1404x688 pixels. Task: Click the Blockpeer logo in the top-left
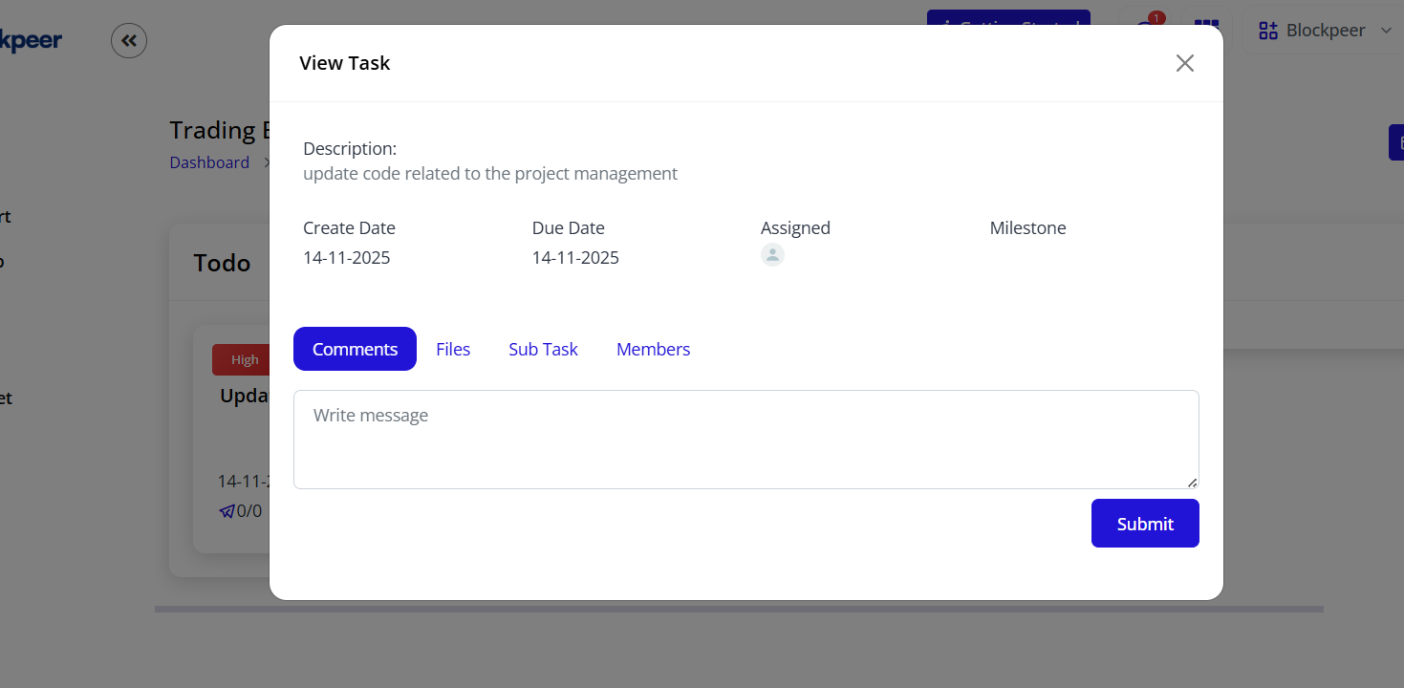32,40
